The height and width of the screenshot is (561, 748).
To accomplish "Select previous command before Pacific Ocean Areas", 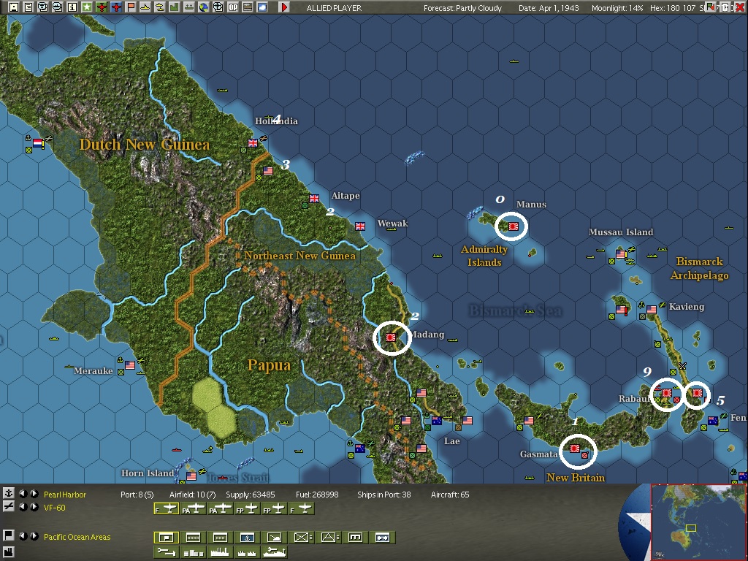I will tap(23, 536).
